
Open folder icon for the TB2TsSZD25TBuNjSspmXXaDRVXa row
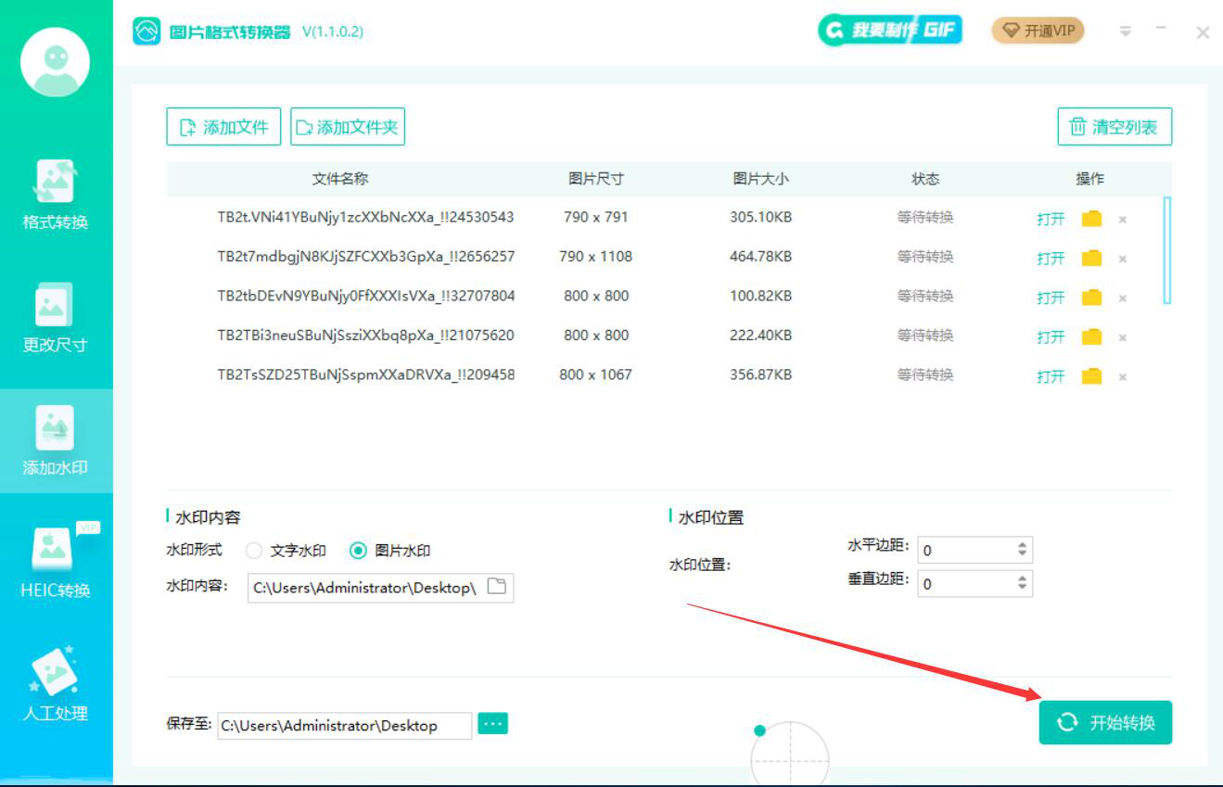point(1092,375)
